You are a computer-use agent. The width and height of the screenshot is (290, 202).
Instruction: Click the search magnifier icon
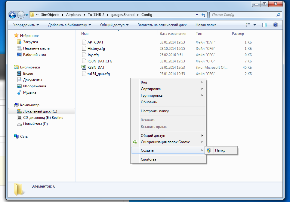[278, 15]
